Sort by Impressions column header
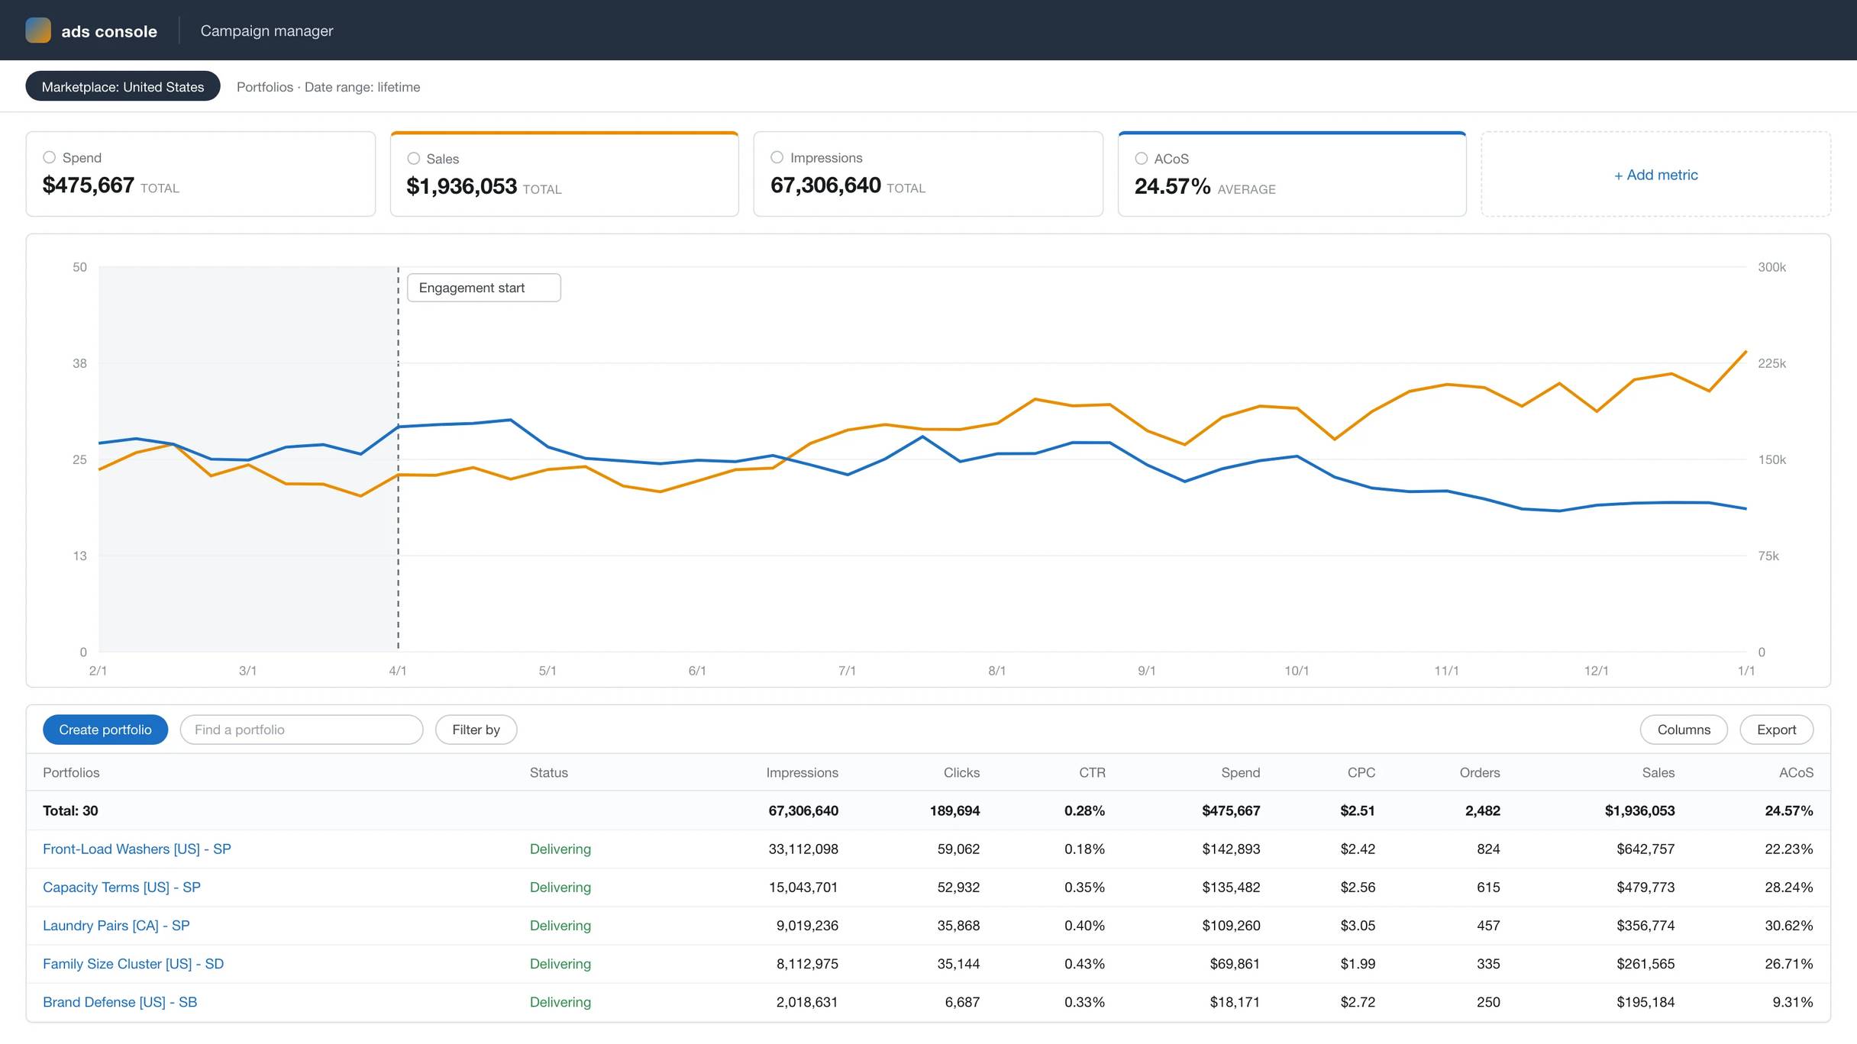Screen dimensions: 1857x1044 point(802,772)
